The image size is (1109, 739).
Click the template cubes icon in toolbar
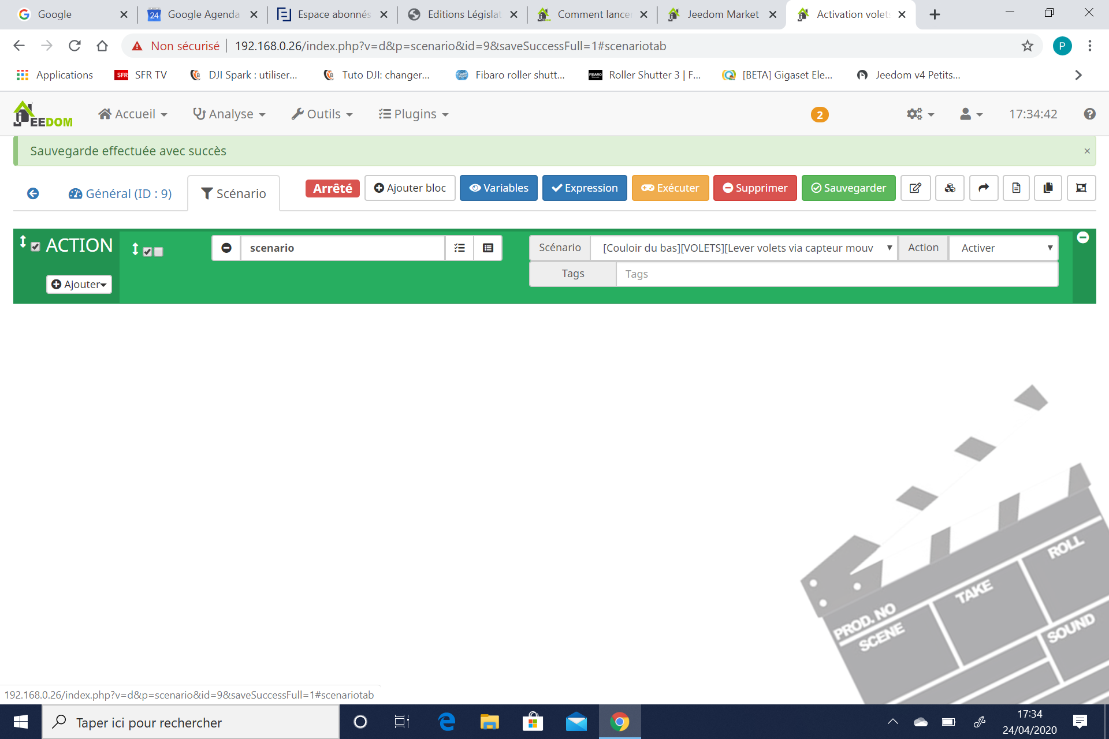coord(950,188)
